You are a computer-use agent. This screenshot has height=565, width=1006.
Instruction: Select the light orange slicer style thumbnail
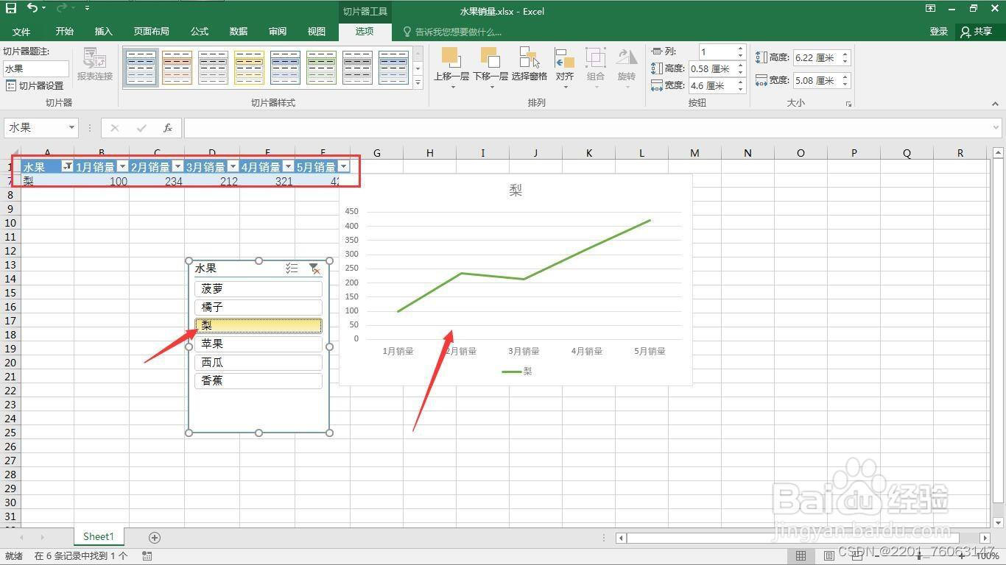(x=177, y=67)
